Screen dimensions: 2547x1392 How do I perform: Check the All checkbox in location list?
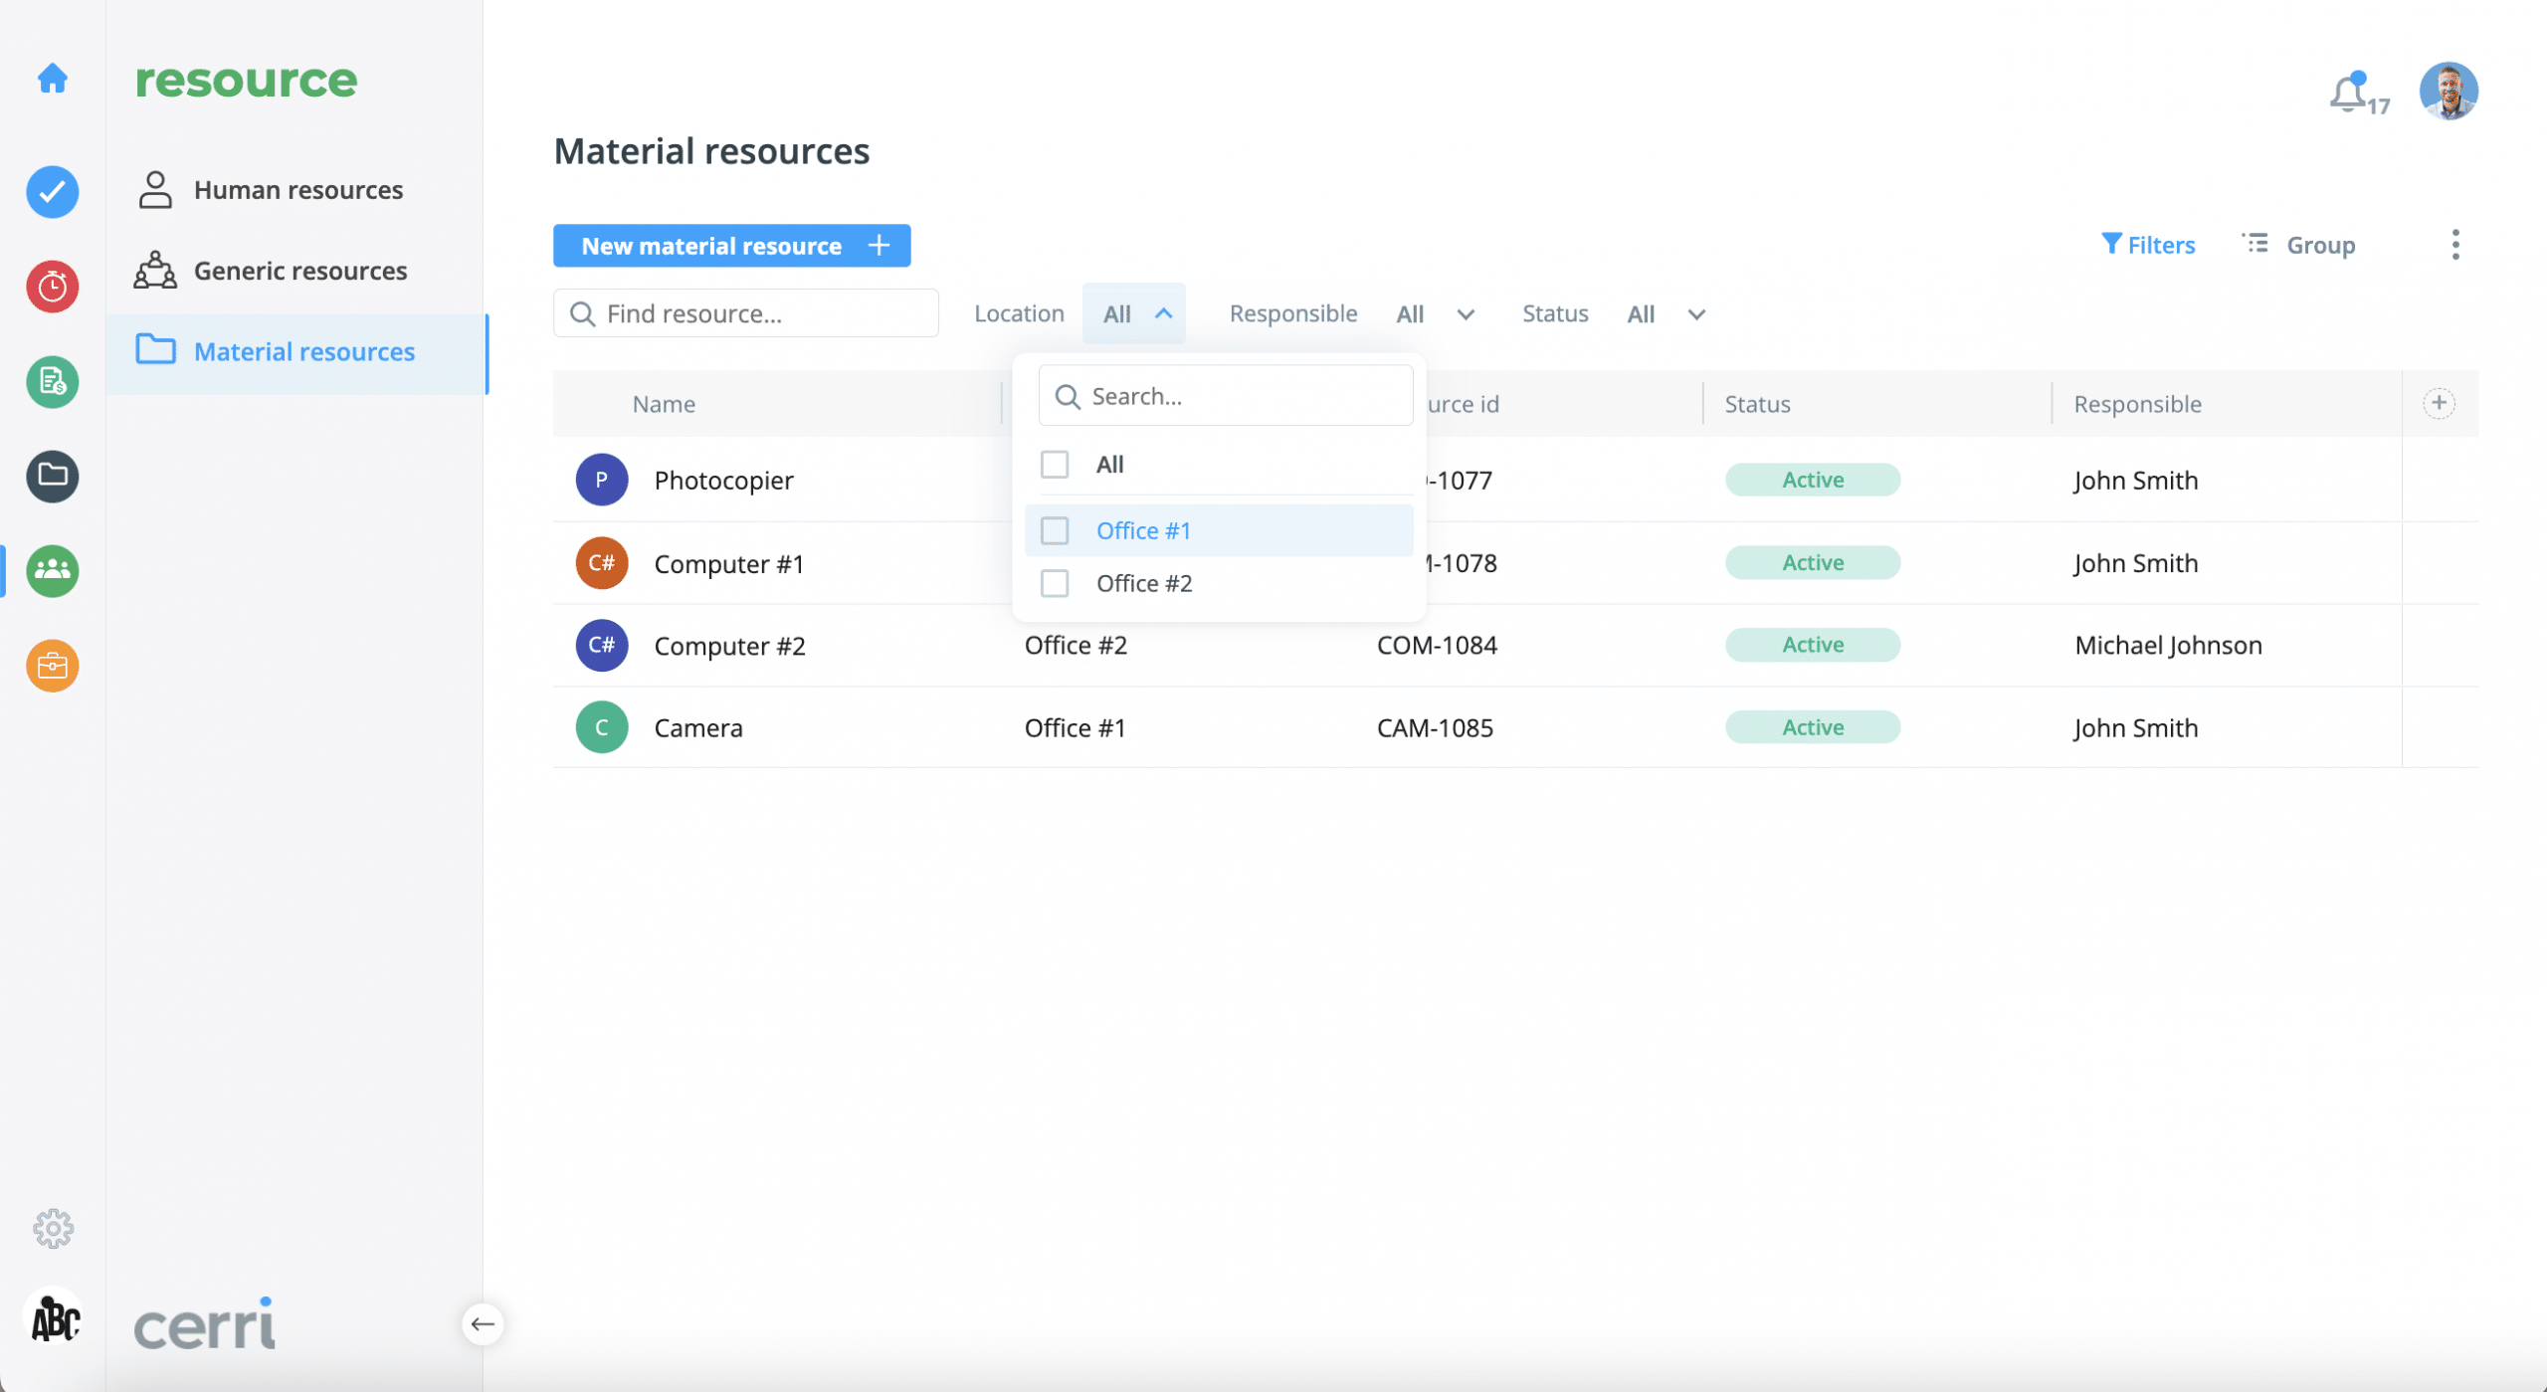pyautogui.click(x=1055, y=465)
